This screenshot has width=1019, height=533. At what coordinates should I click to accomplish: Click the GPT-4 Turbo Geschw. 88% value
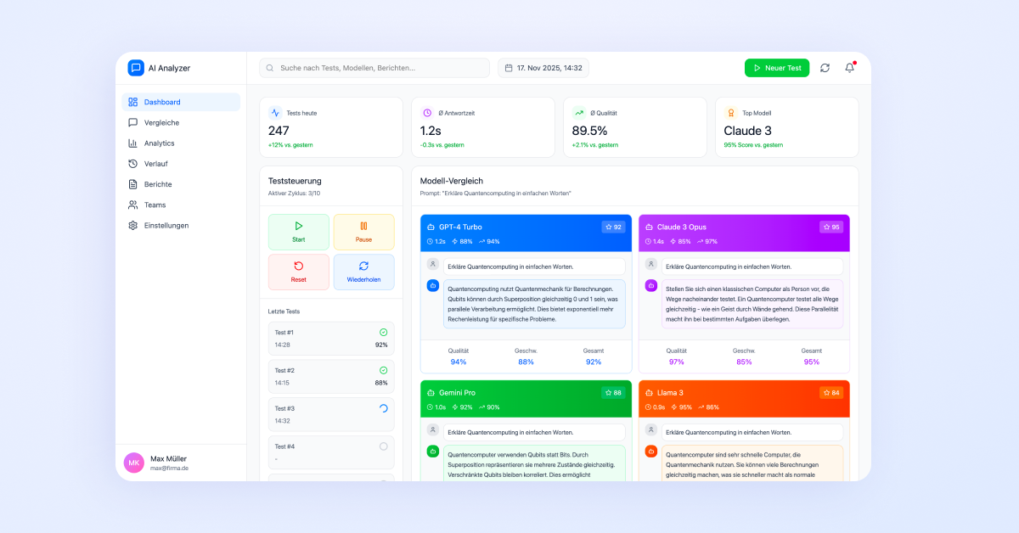point(526,362)
